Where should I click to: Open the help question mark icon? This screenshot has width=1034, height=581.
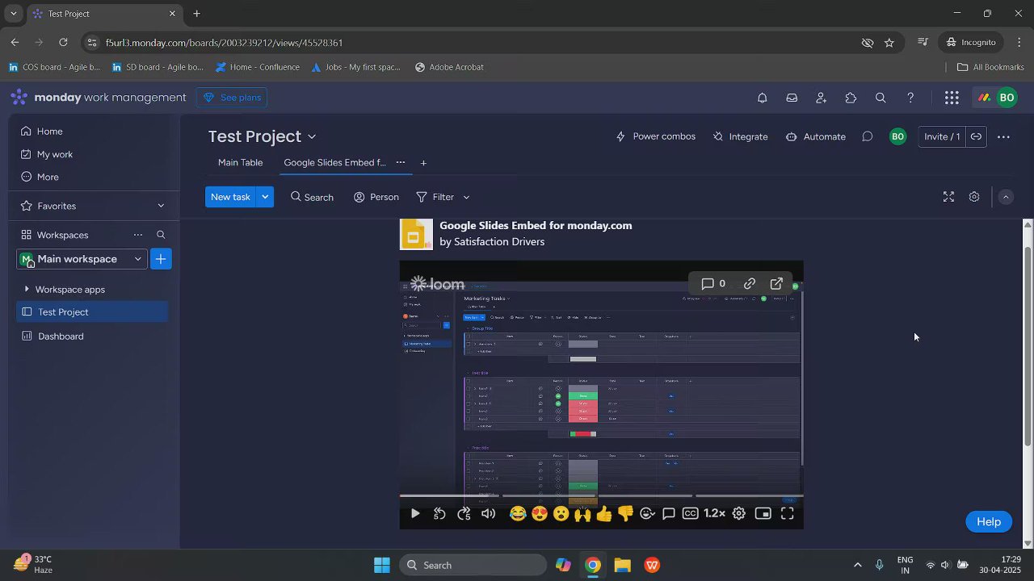click(x=910, y=98)
